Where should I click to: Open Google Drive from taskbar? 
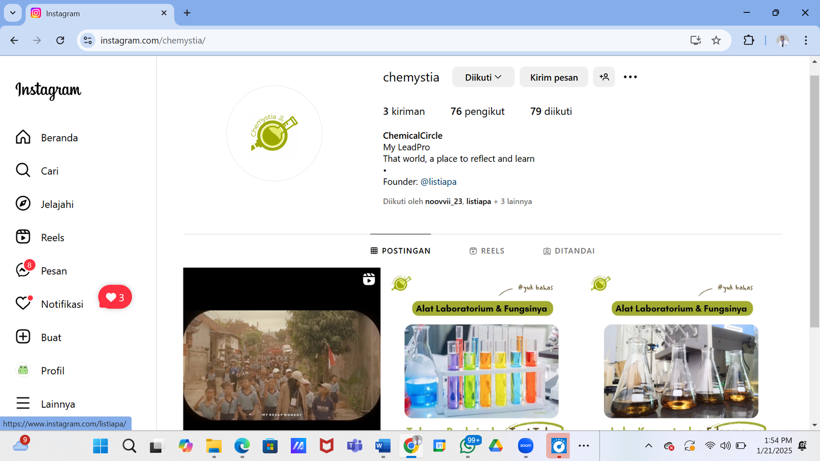(x=496, y=446)
